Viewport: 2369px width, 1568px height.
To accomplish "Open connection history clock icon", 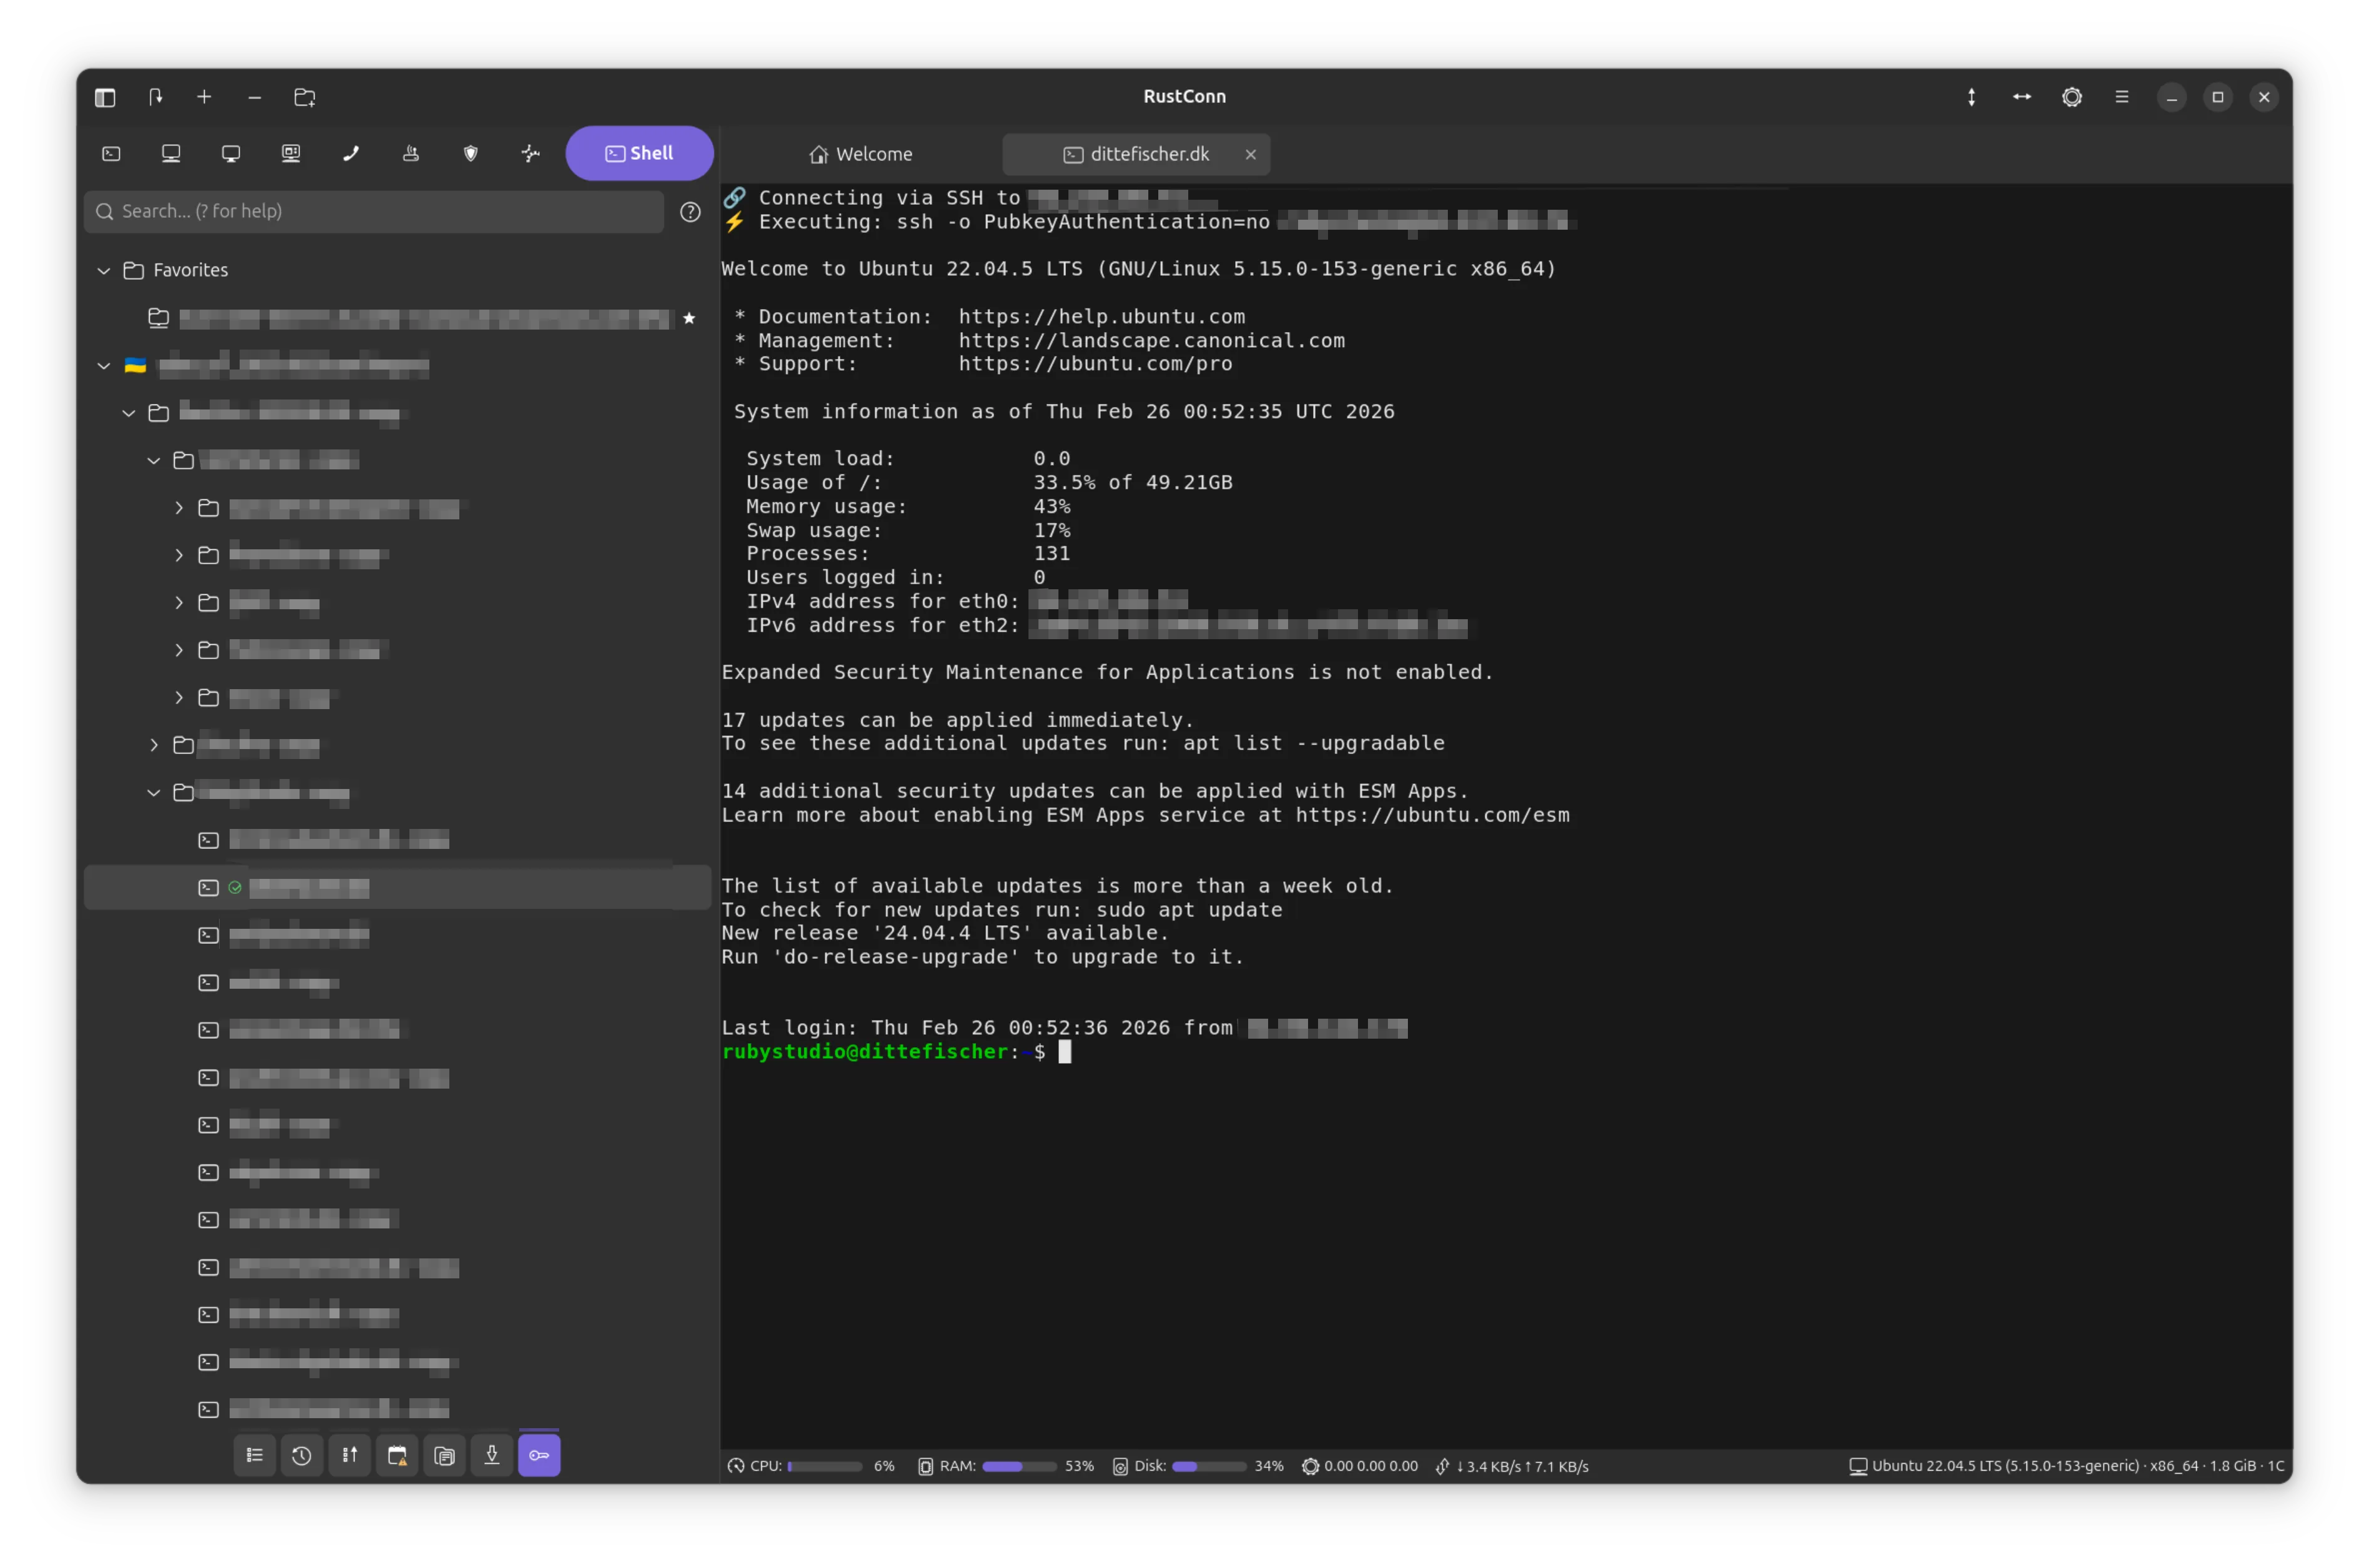I will pyautogui.click(x=302, y=1455).
